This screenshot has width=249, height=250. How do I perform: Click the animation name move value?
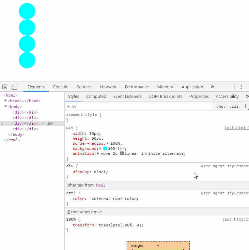[x=105, y=153]
